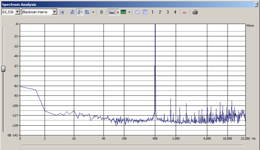Click the horizontal scrollbar below the graph
Image resolution: width=260 pixels, height=150 pixels.
coord(133,145)
